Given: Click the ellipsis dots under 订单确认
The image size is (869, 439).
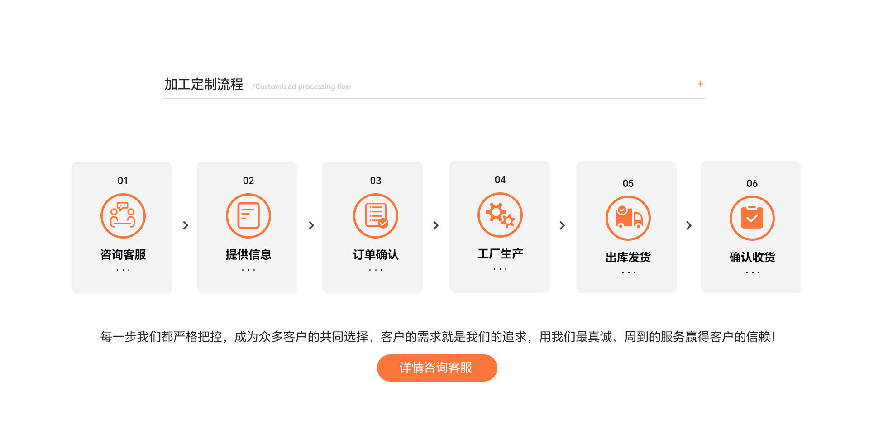Looking at the screenshot, I should [x=375, y=270].
